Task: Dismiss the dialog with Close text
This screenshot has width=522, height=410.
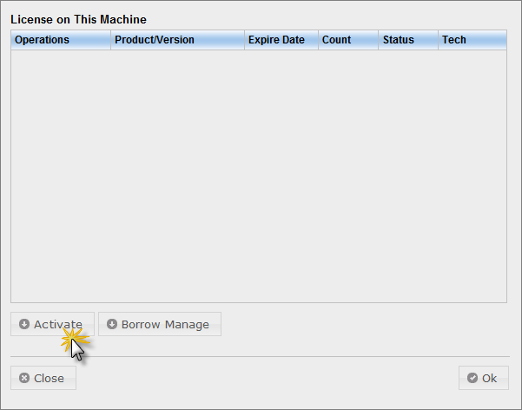Action: point(49,379)
